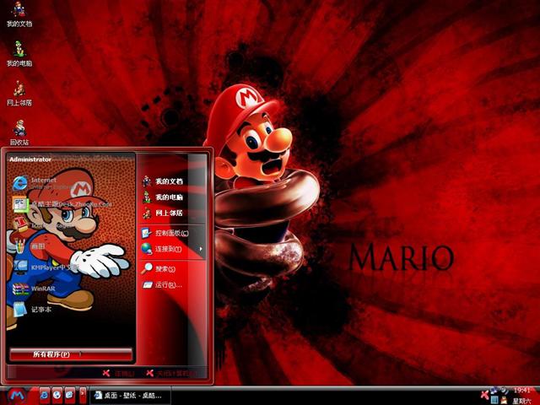Open the red stamp icon program entry
540x405 pixels.
41,225
